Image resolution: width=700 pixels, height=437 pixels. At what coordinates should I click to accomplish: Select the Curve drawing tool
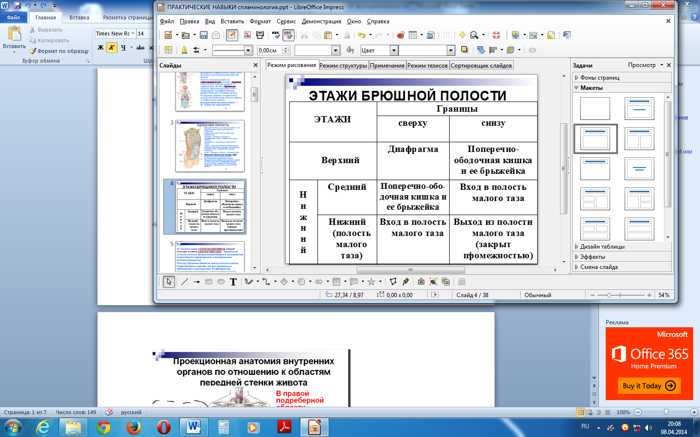coord(248,282)
